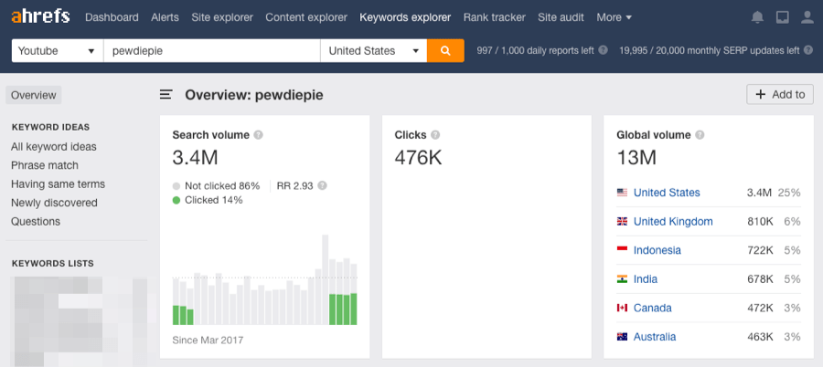Click the Ahrefs logo
The width and height of the screenshot is (823, 367).
click(40, 16)
